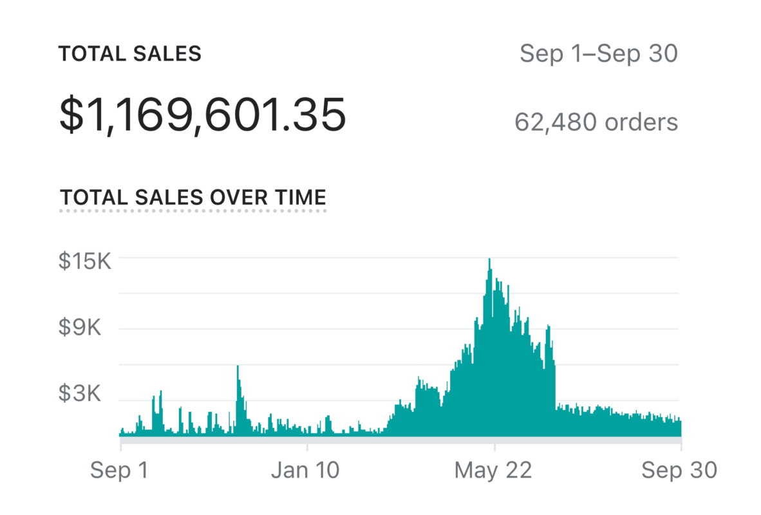Image resolution: width=761 pixels, height=515 pixels.
Task: Click the $3K y-axis label
Action: click(x=80, y=394)
